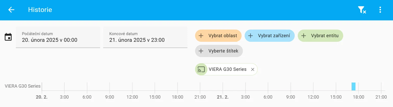The image size is (393, 107).
Task: Click the plus icon in Vybrat zařízení
Action: pos(251,36)
